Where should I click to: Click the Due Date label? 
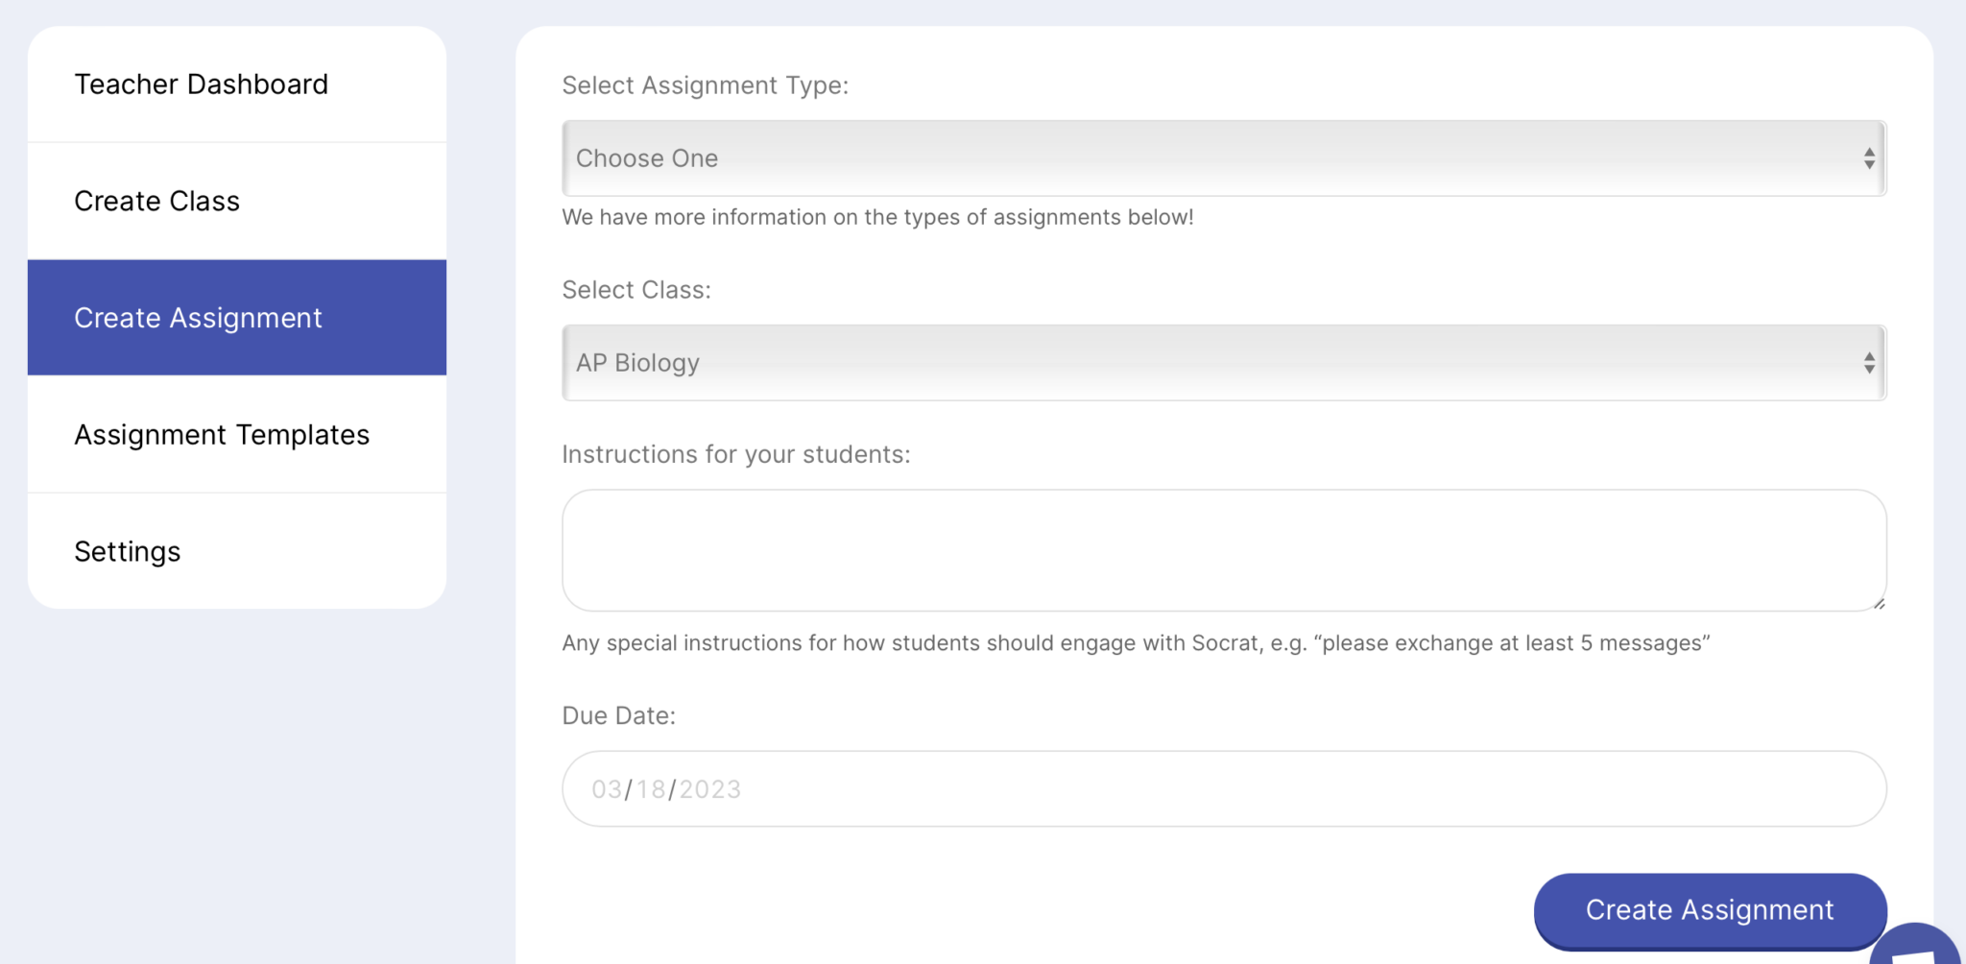[618, 714]
